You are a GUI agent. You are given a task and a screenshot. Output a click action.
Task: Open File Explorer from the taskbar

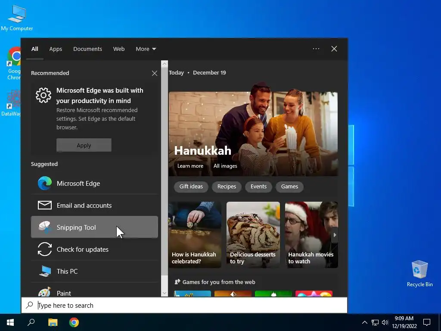[53, 322]
